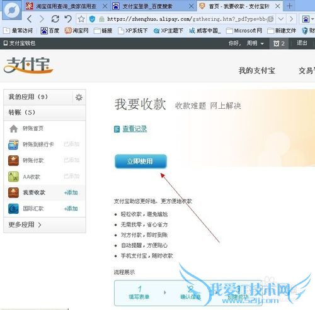This screenshot has height=310, width=315.
Task: Open AA收款 sidebar entry
Action: 31,177
